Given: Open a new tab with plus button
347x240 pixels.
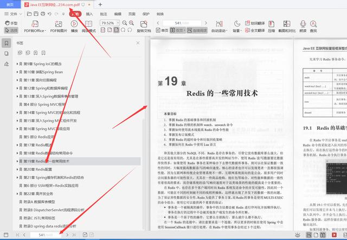Looking at the screenshot, I should click(100, 4).
